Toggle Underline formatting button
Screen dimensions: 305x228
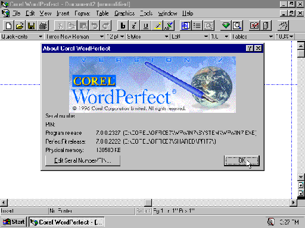pyautogui.click(x=146, y=26)
